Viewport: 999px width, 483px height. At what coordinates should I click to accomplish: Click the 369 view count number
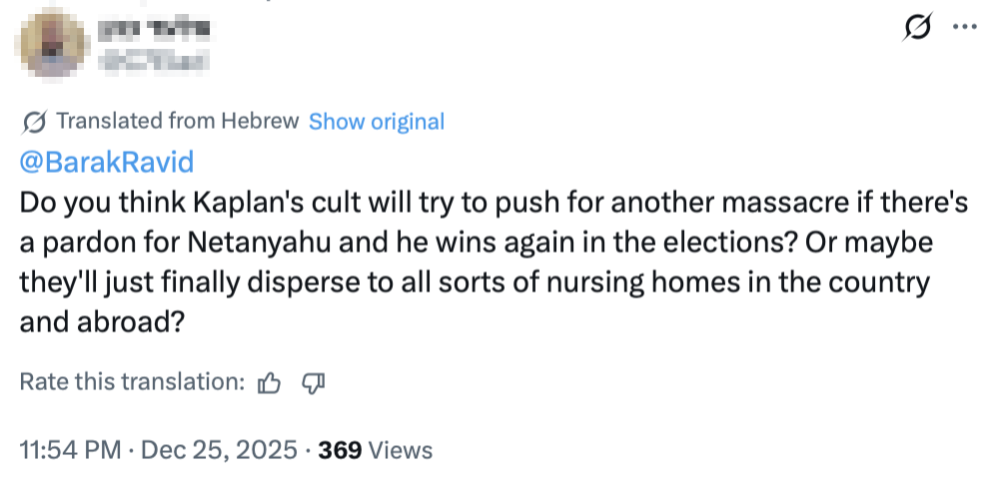[340, 450]
